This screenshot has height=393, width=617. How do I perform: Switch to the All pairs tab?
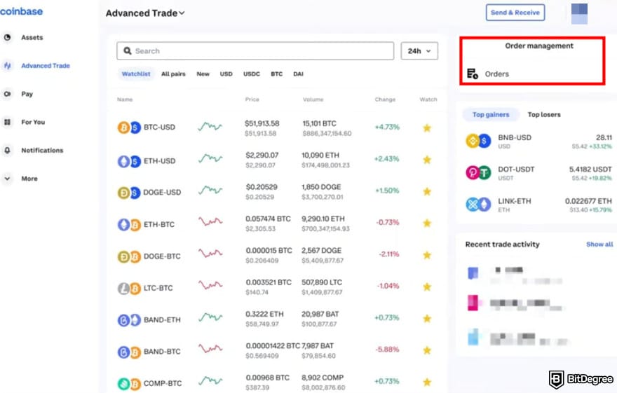(173, 74)
